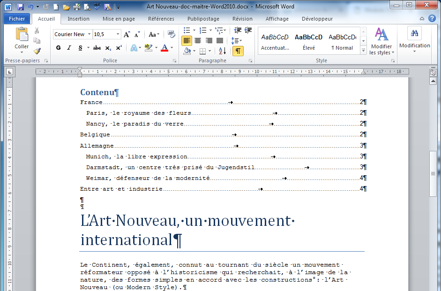The height and width of the screenshot is (291, 441).
Task: Apply subscript formatting
Action: pos(108,48)
